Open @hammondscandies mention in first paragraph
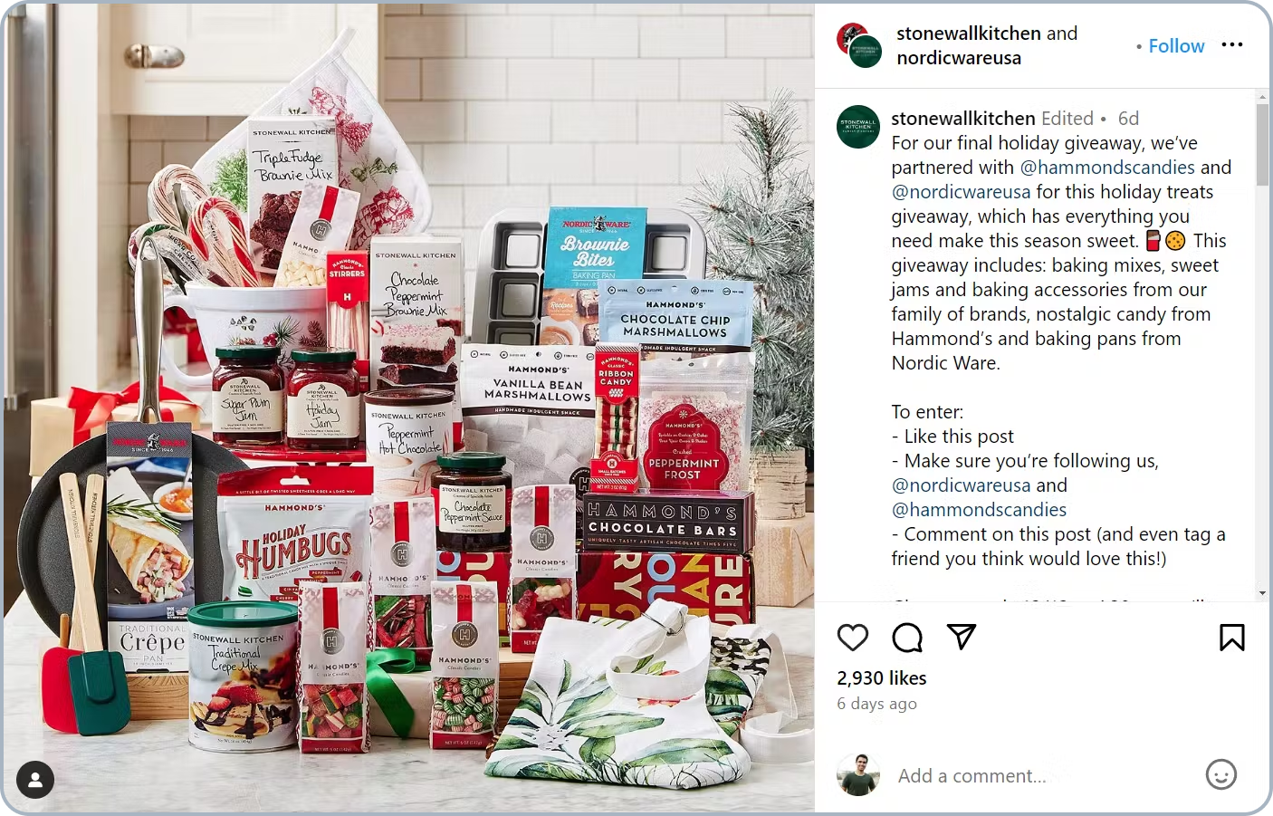Image resolution: width=1273 pixels, height=816 pixels. coord(1106,168)
